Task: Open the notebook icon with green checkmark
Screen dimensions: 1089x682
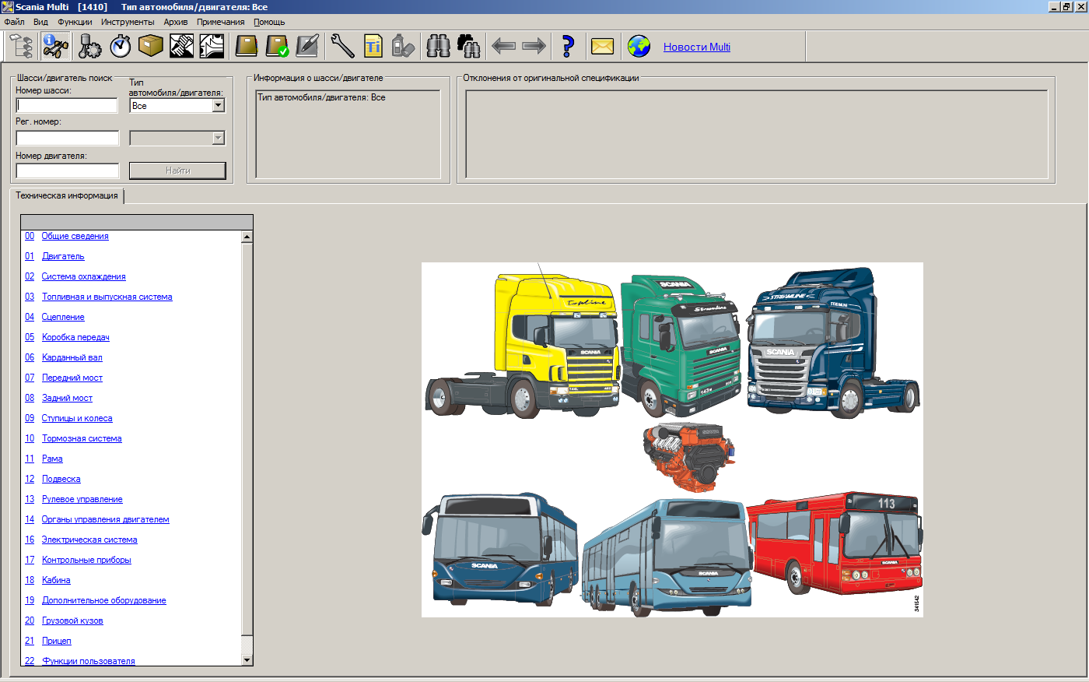Action: click(277, 47)
